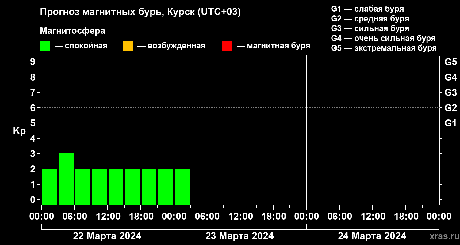Click the y-axis value '4'

pyautogui.click(x=33, y=138)
